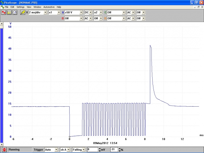Switch to oscilloscope mode icon
This screenshot has width=204, height=153.
[4, 12]
